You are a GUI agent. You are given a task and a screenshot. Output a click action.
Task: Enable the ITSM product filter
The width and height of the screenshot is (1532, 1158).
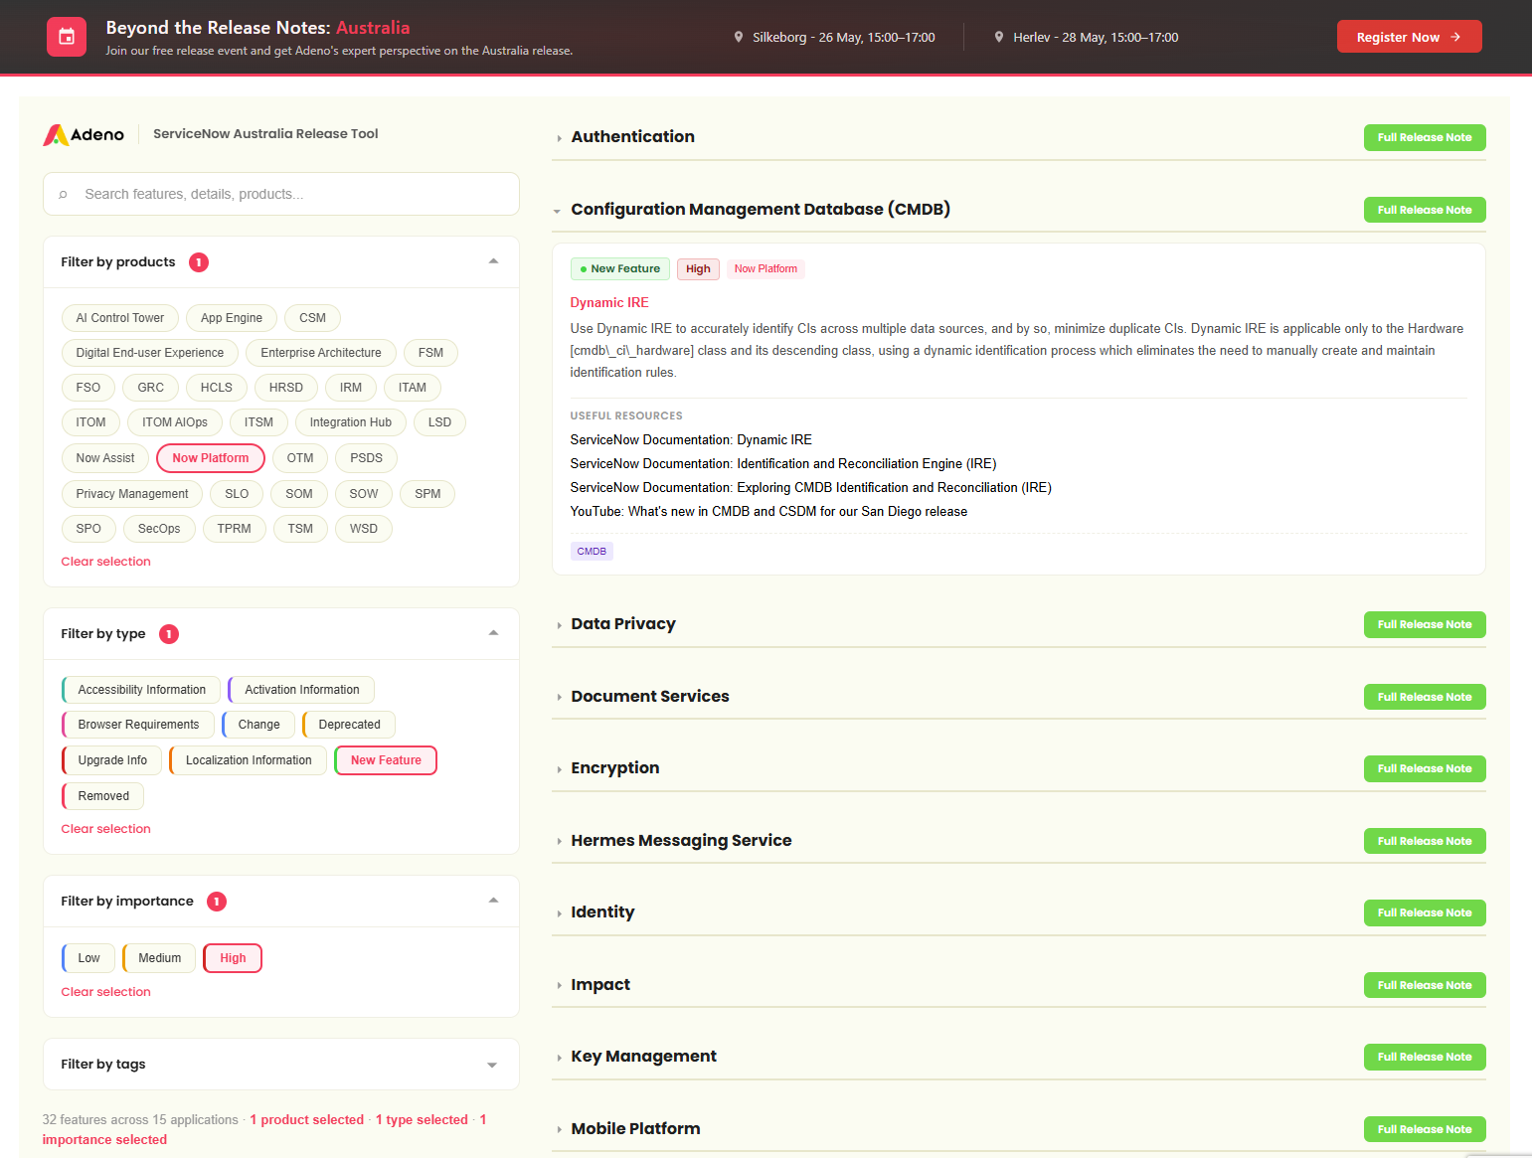258,421
